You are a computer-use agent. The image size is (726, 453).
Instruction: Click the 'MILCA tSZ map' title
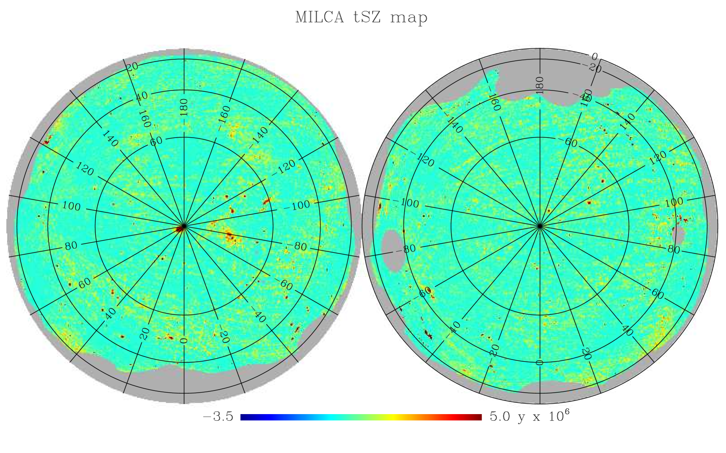tap(361, 18)
